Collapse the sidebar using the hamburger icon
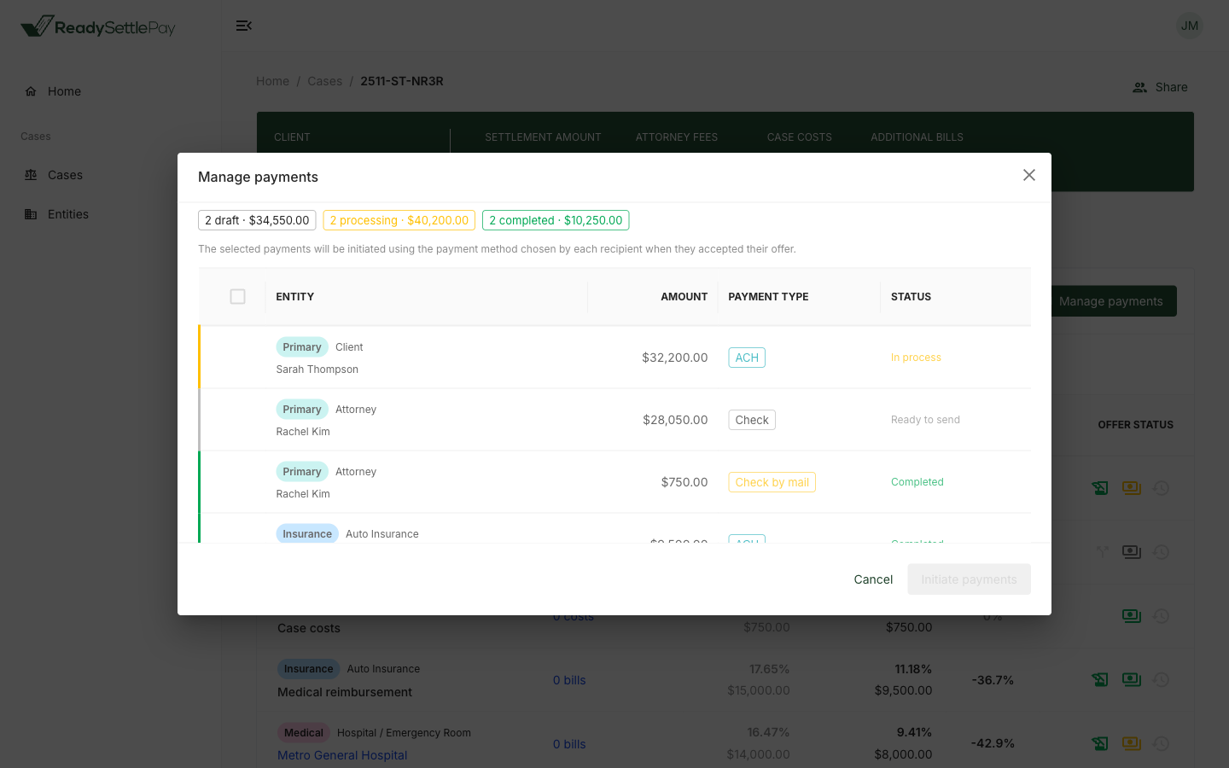Image resolution: width=1229 pixels, height=768 pixels. point(244,26)
